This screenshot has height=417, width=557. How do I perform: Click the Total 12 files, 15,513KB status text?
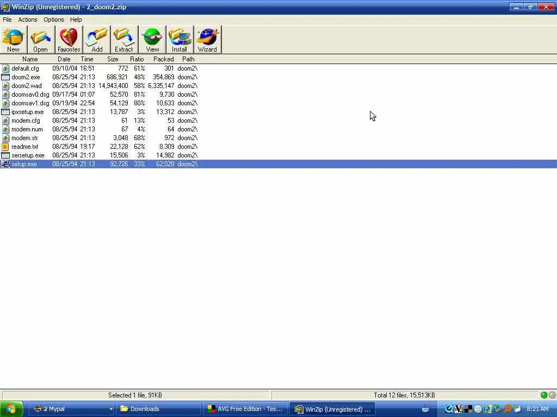404,395
